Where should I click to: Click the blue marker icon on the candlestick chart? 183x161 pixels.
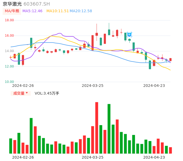(129, 34)
